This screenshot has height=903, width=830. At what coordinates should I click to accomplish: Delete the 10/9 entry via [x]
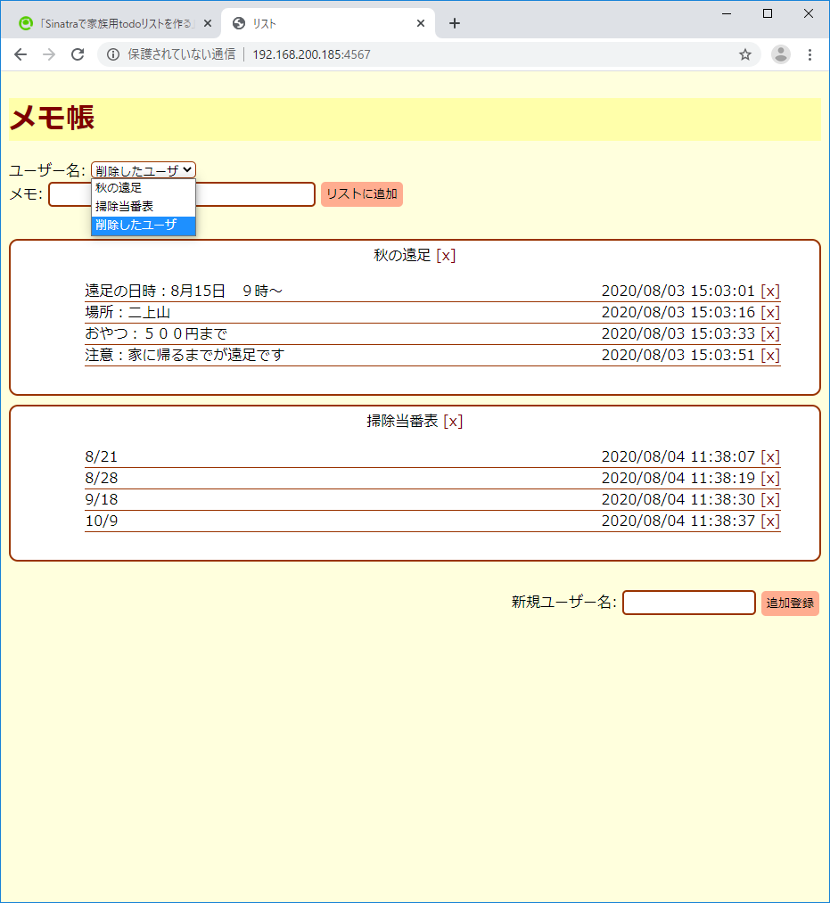pyautogui.click(x=770, y=521)
